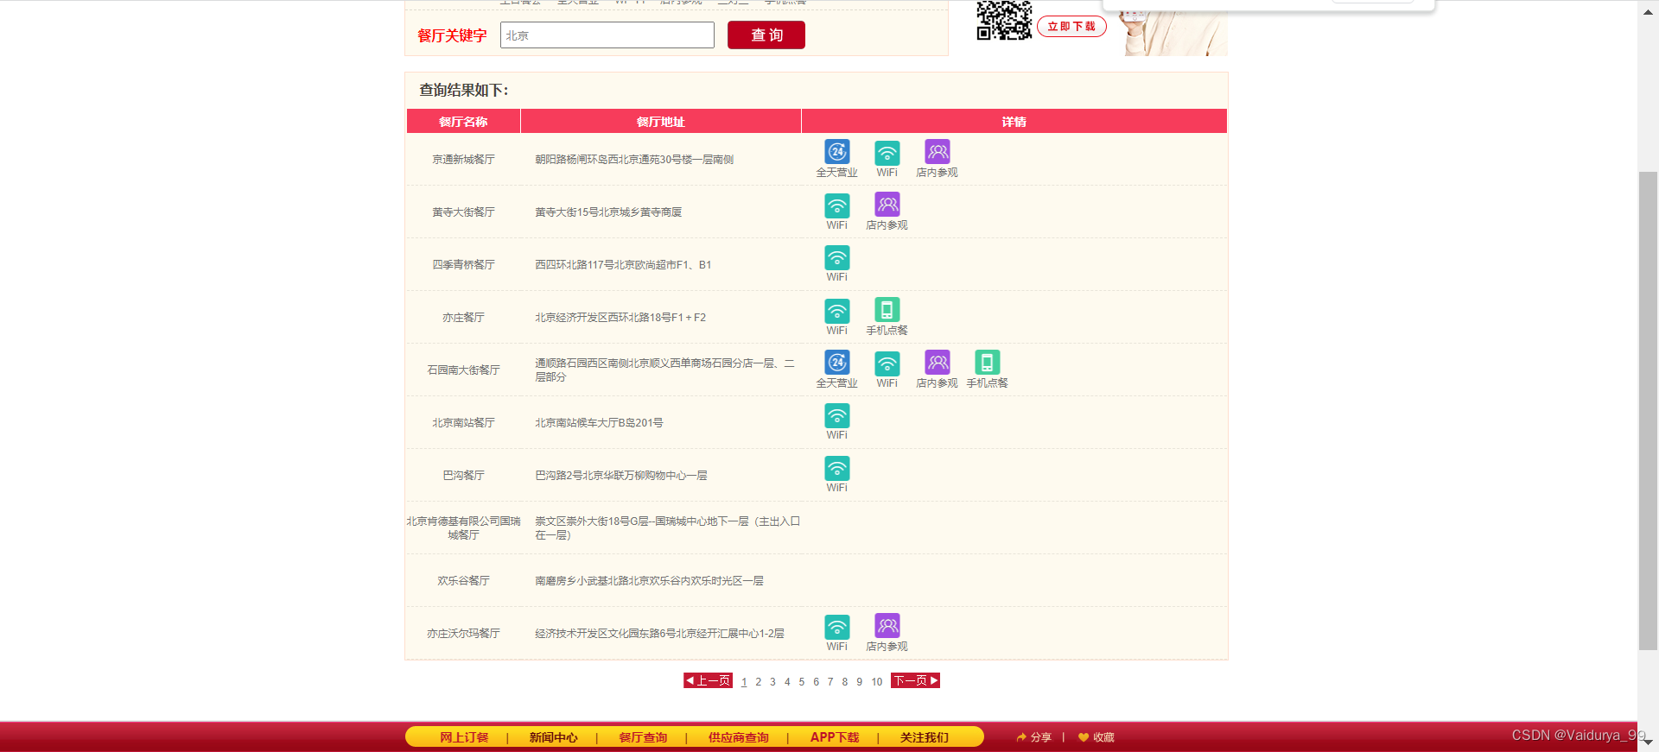Click 亦庄餐厅 restaurant name
The width and height of the screenshot is (1659, 752).
point(463,318)
